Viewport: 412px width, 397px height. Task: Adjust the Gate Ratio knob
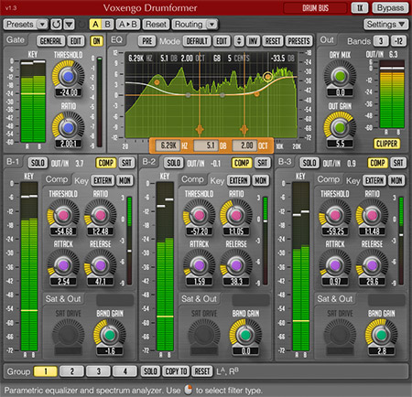tap(68, 127)
